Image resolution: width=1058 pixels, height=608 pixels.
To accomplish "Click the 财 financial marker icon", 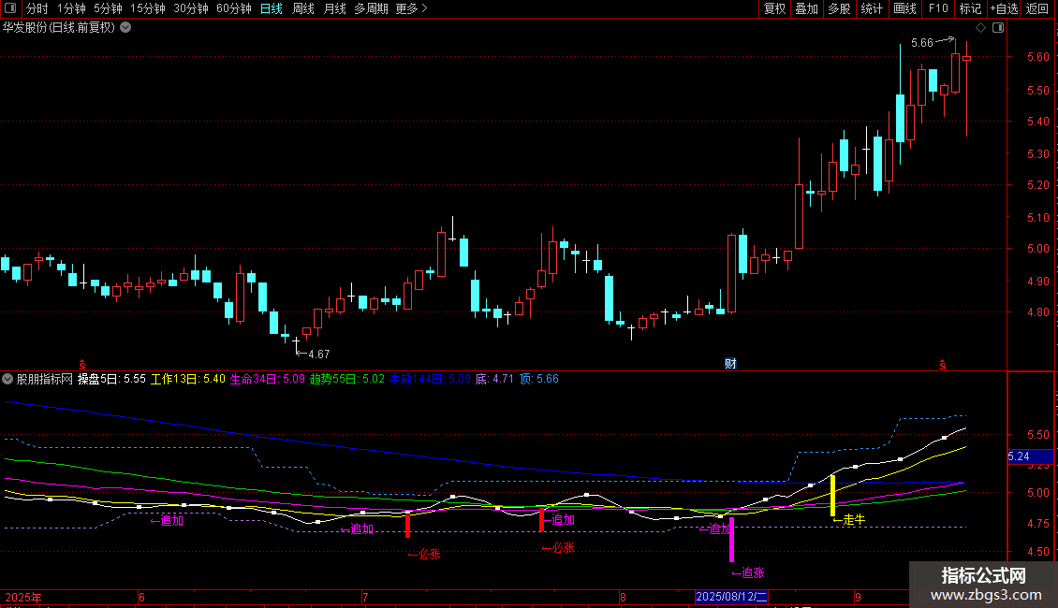I will [x=730, y=364].
